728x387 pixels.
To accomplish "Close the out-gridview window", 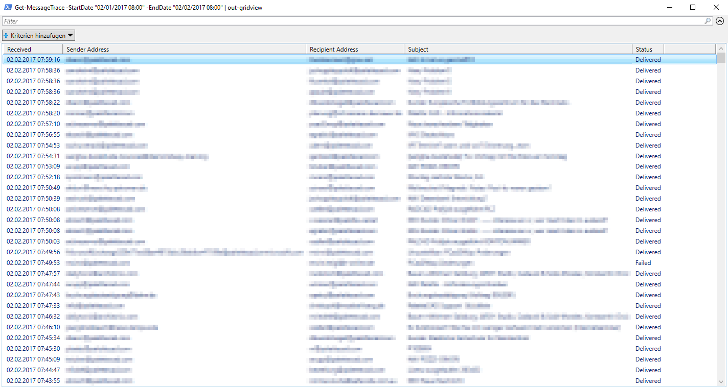I will coord(716,7).
